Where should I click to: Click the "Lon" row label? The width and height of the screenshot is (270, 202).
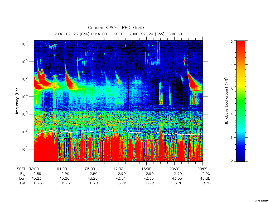[22, 179]
